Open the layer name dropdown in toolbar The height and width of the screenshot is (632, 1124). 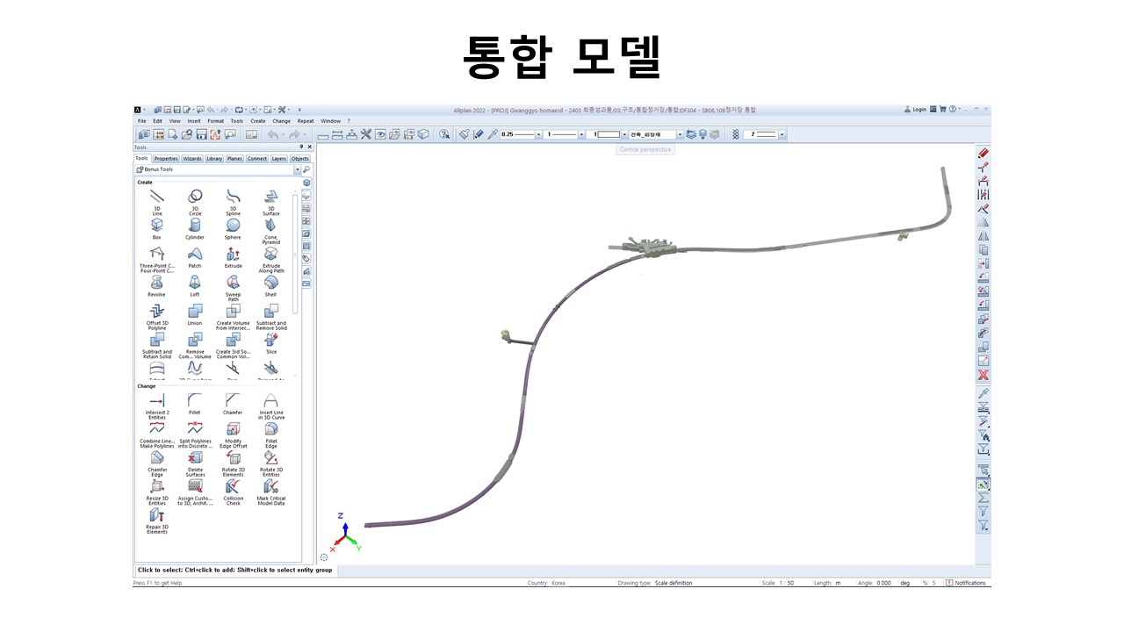tap(680, 134)
